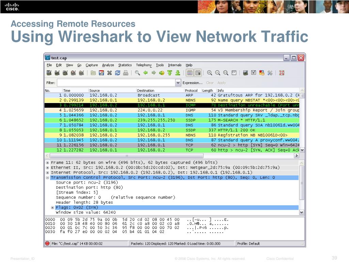349x262 pixels.
Task: Expand the Frame 11 tree row
Action: (47, 163)
